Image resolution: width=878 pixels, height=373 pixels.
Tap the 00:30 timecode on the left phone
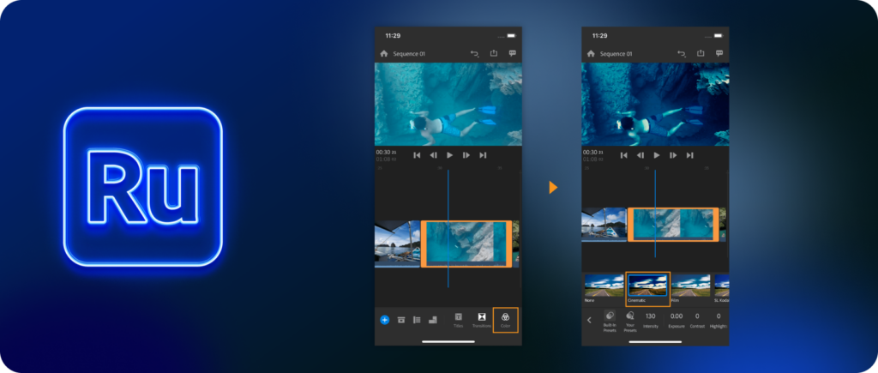point(387,153)
